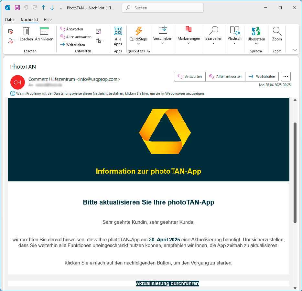The width and height of the screenshot is (302, 291).
Task: Click the Markierungen red flag icon
Action: click(189, 30)
